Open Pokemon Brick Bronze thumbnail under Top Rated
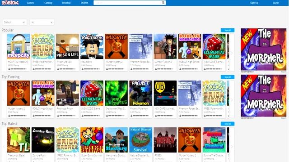Viewport: 289px width, 162px height. [67, 140]
